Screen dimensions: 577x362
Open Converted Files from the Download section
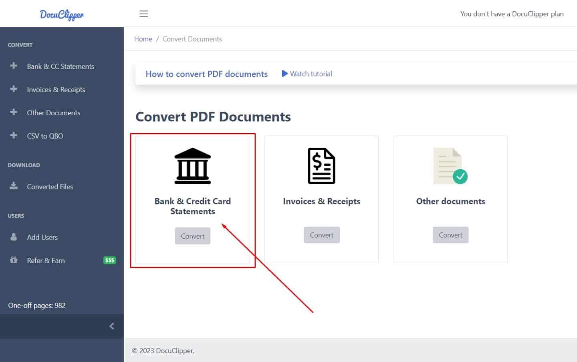pyautogui.click(x=50, y=186)
